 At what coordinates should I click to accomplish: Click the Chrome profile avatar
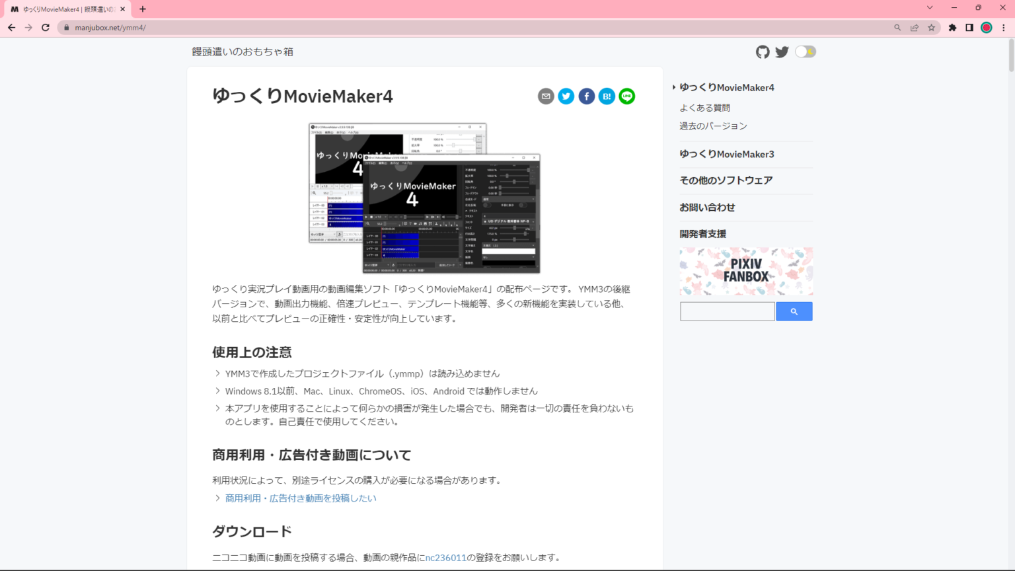986,28
